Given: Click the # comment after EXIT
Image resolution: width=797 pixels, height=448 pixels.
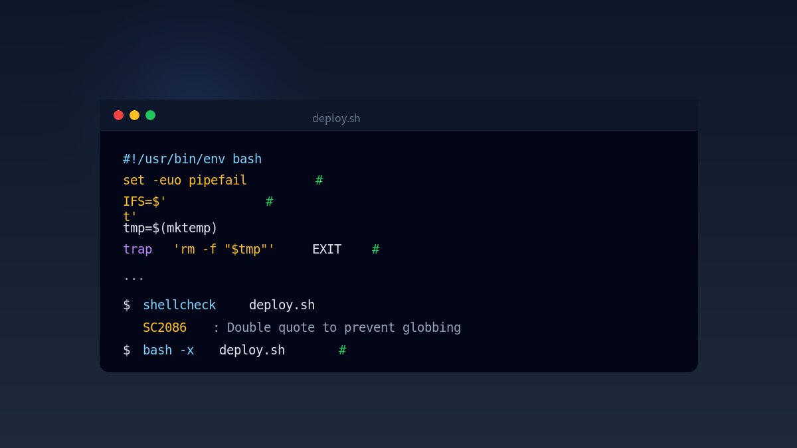Looking at the screenshot, I should [x=375, y=250].
